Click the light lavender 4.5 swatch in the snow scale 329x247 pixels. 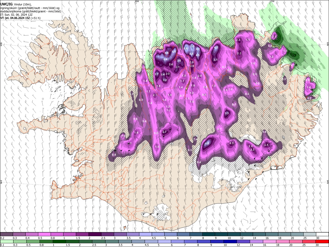point(158,234)
